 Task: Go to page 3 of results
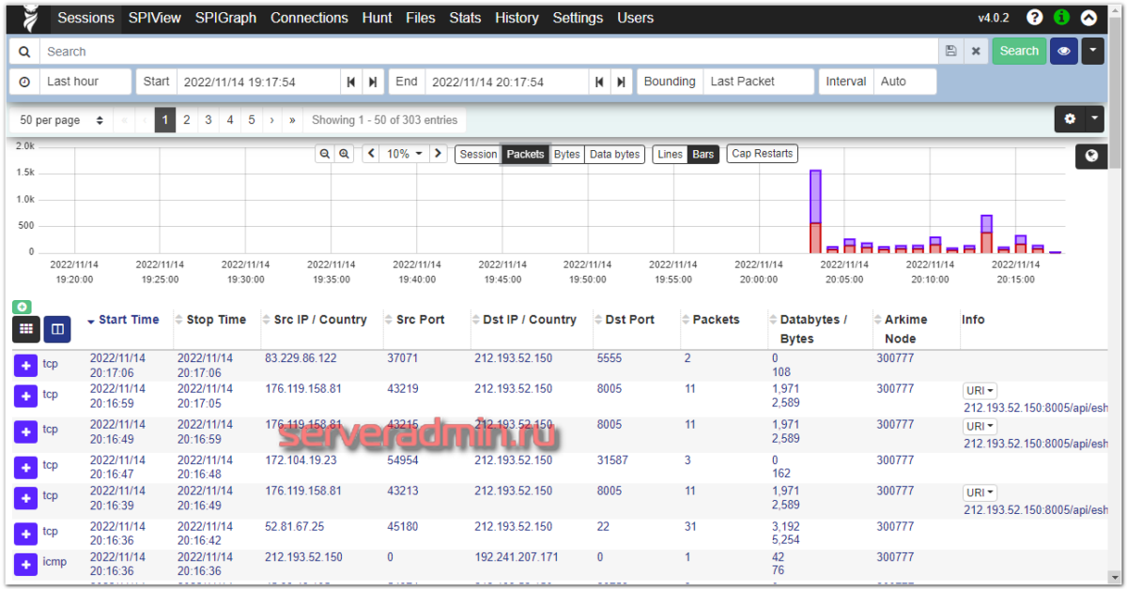[208, 120]
